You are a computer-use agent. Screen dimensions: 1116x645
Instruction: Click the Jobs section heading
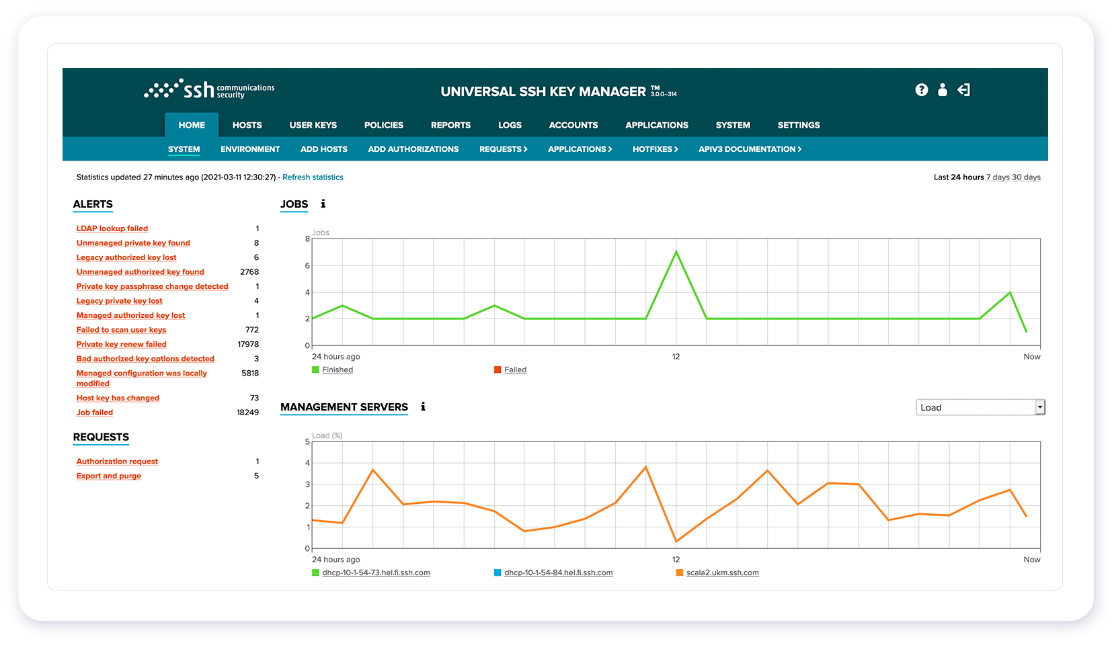294,204
